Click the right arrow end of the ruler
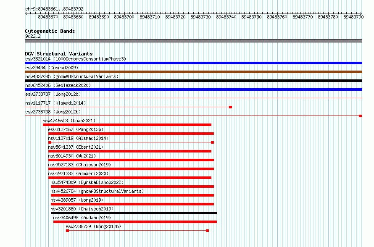The image size is (374, 247). tap(361, 13)
